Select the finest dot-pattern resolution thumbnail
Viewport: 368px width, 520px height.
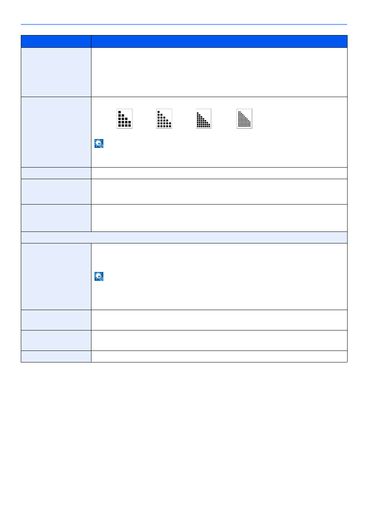pos(244,119)
